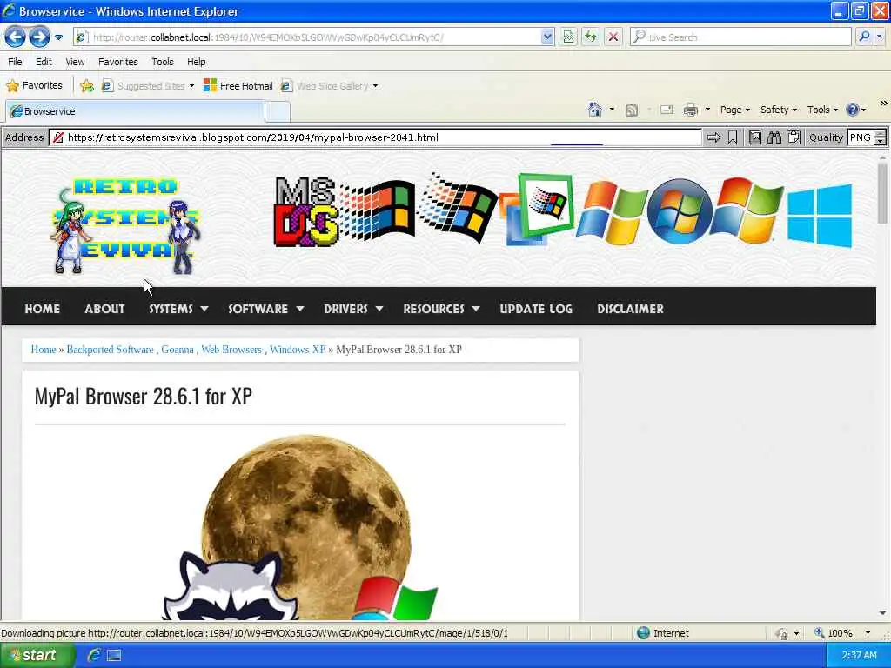Open the zoom level 100% dropdown
This screenshot has width=891, height=668.
868,633
